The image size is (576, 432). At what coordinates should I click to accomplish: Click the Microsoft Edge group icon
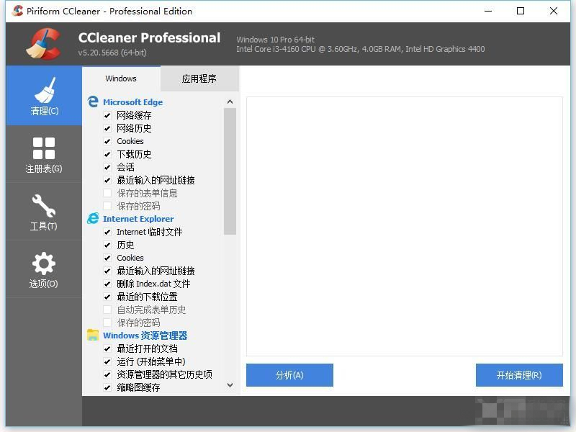(93, 102)
